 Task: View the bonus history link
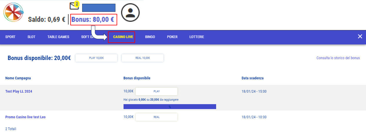coord(338,58)
